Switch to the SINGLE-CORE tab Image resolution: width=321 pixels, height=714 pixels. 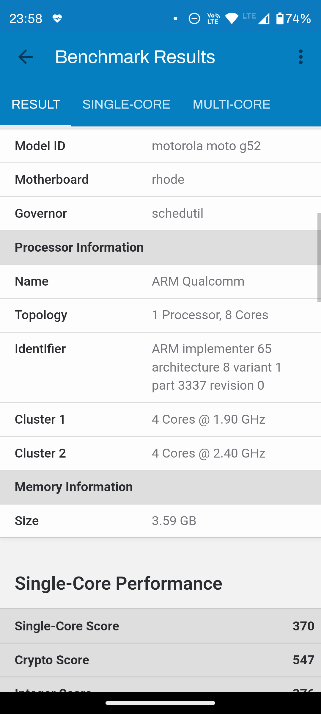tap(126, 104)
